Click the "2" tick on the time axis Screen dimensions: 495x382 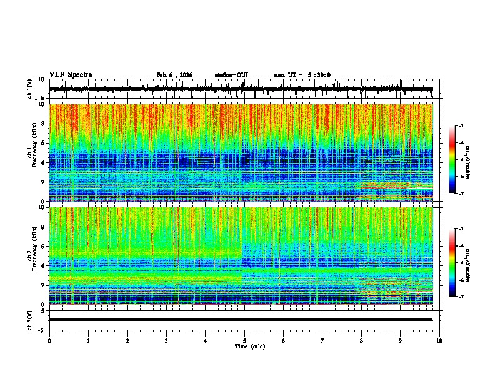[x=127, y=341]
